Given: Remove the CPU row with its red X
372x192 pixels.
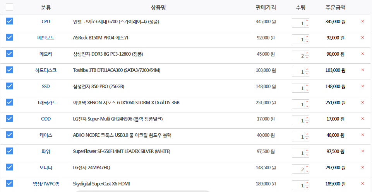Looking at the screenshot, I should pyautogui.click(x=362, y=22).
